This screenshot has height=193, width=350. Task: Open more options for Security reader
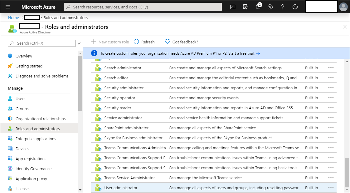tap(331, 107)
